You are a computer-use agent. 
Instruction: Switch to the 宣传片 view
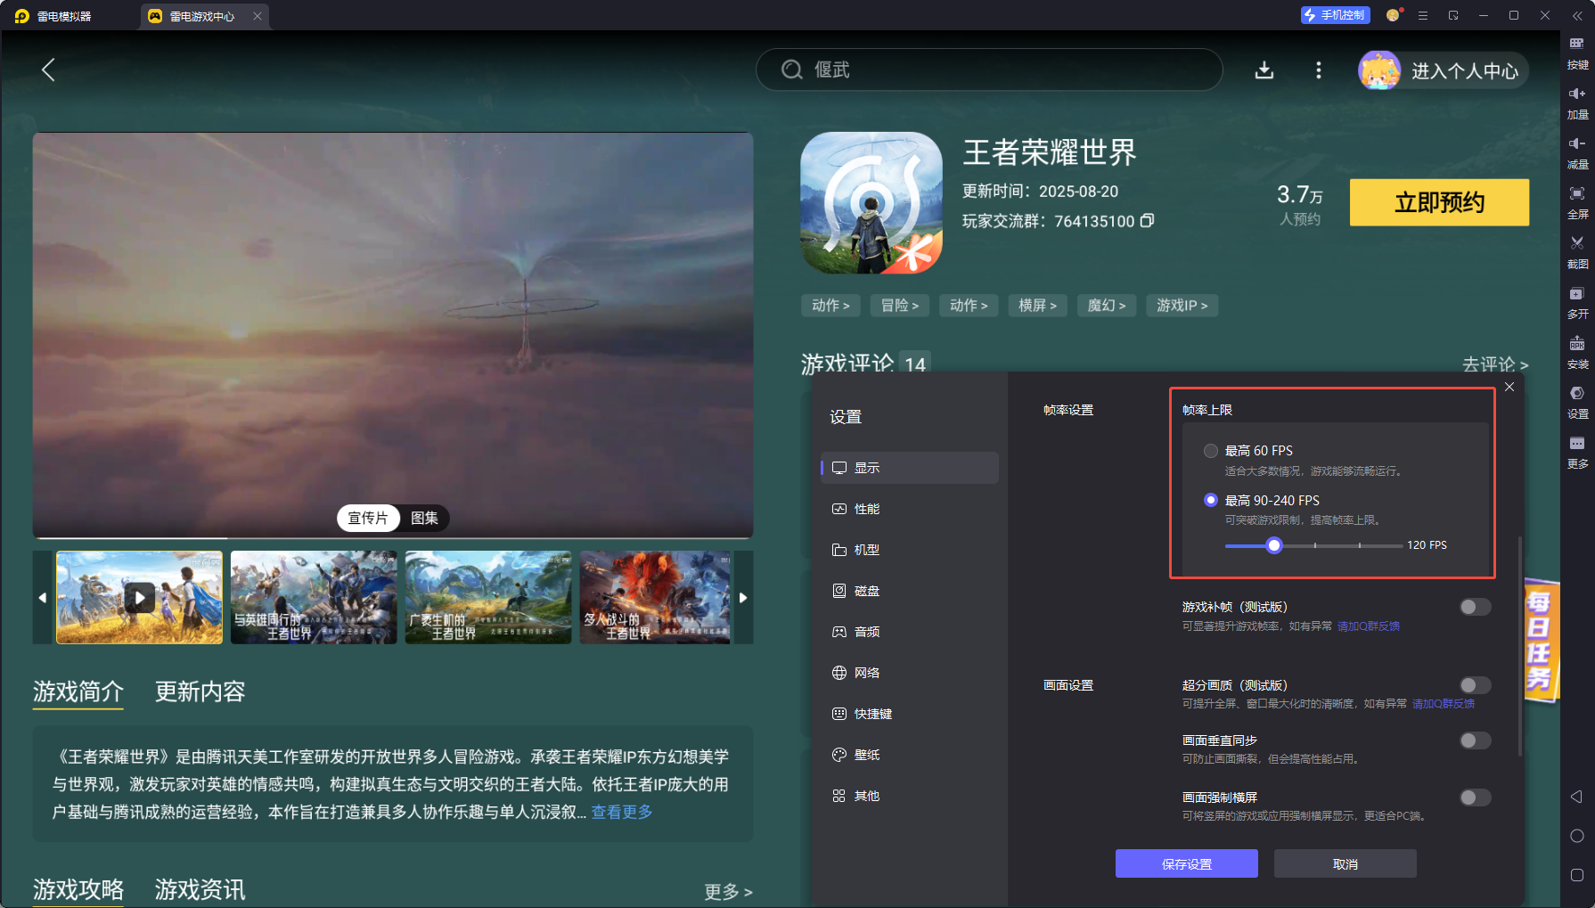(x=368, y=518)
